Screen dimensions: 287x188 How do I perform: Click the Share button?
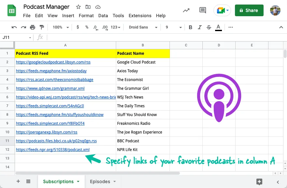click(x=249, y=10)
